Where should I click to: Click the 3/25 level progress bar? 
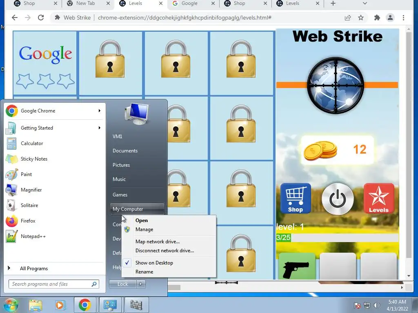coord(337,238)
